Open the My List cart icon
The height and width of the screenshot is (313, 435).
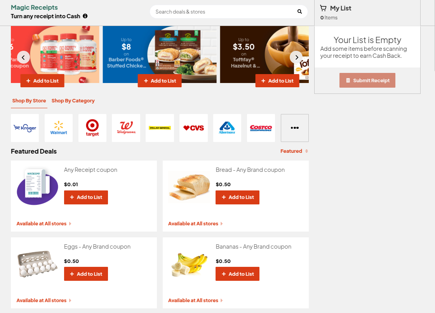(323, 8)
